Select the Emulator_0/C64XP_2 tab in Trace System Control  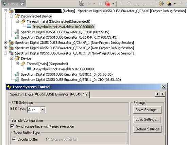49,94
